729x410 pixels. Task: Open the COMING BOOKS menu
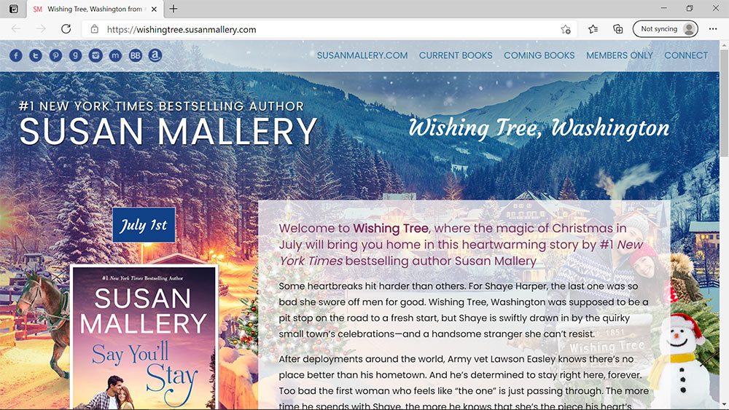(x=539, y=55)
